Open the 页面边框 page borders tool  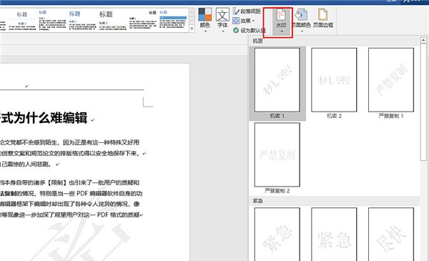click(x=323, y=19)
